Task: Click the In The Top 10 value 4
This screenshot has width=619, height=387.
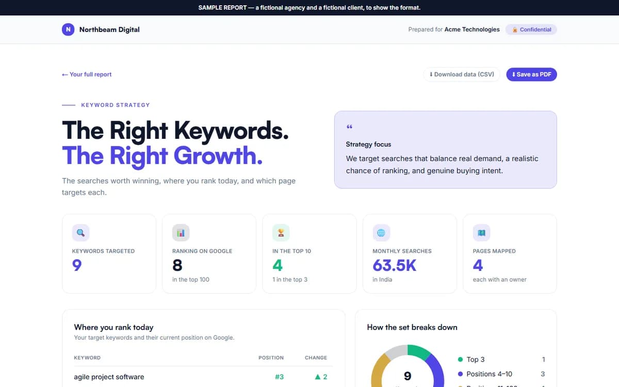Action: (x=278, y=265)
